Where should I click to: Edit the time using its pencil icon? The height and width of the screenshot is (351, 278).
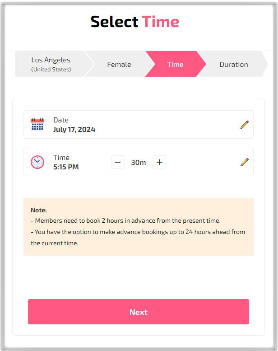(245, 162)
